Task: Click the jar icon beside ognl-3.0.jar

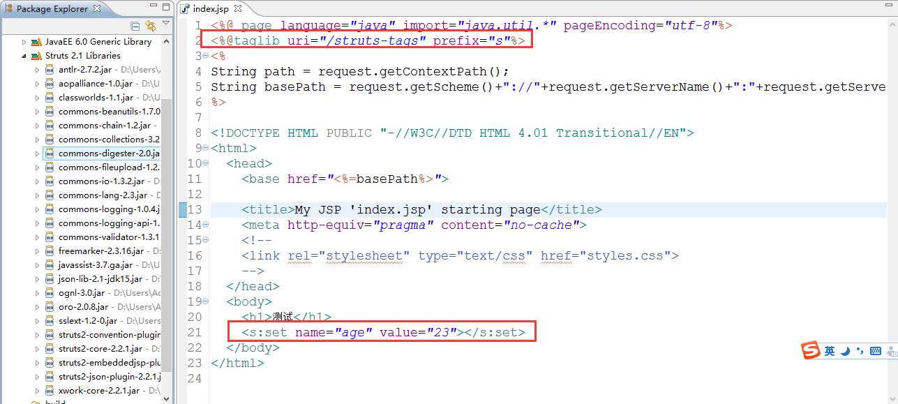Action: tap(50, 293)
